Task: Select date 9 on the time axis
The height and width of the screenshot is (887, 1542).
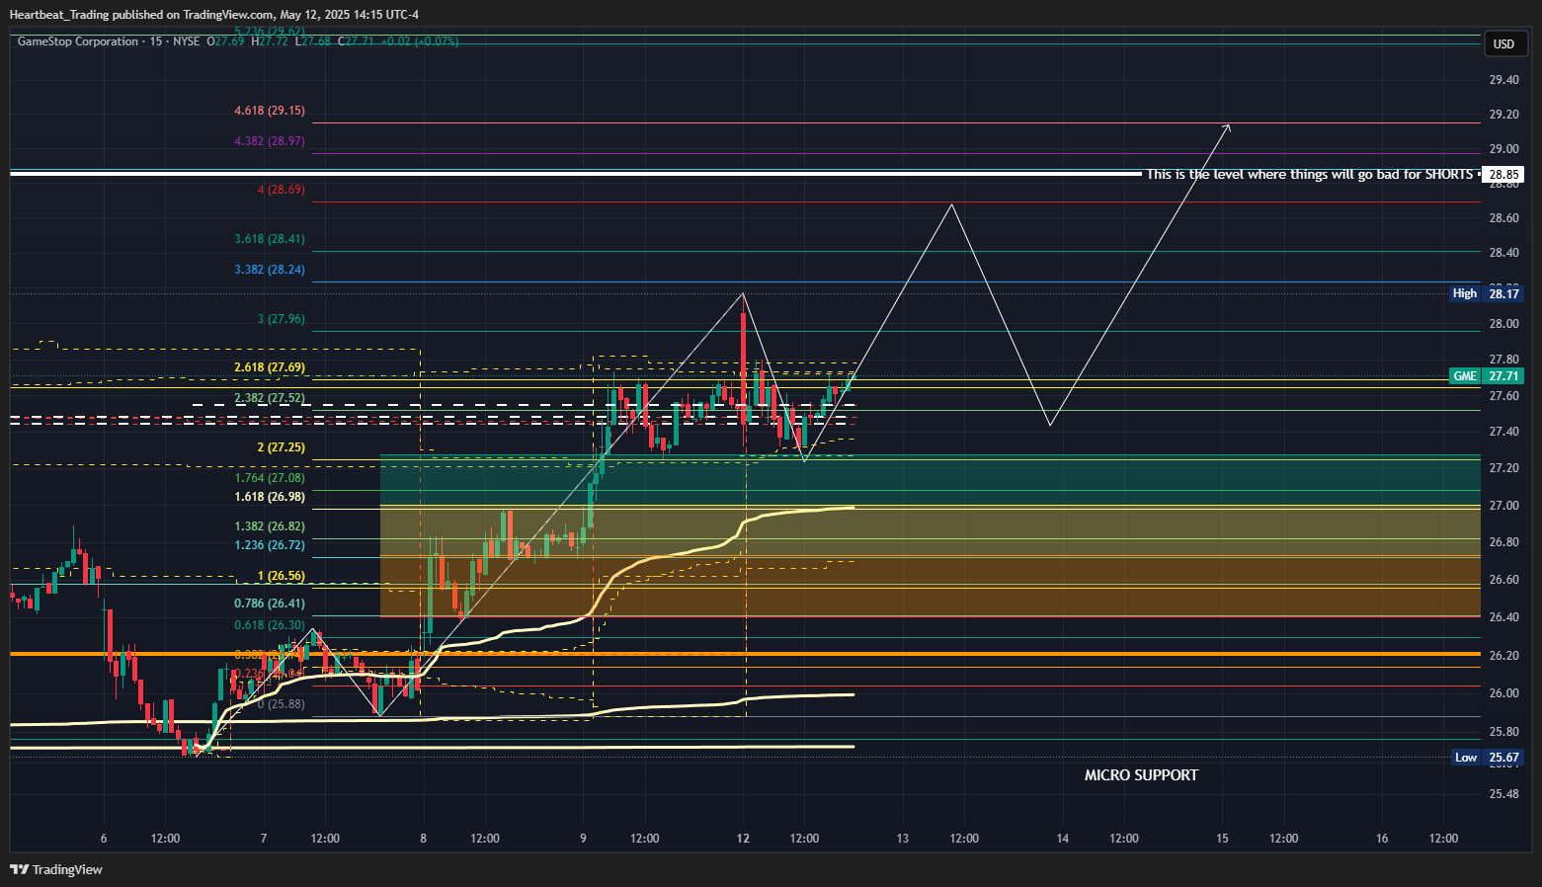Action: [583, 839]
